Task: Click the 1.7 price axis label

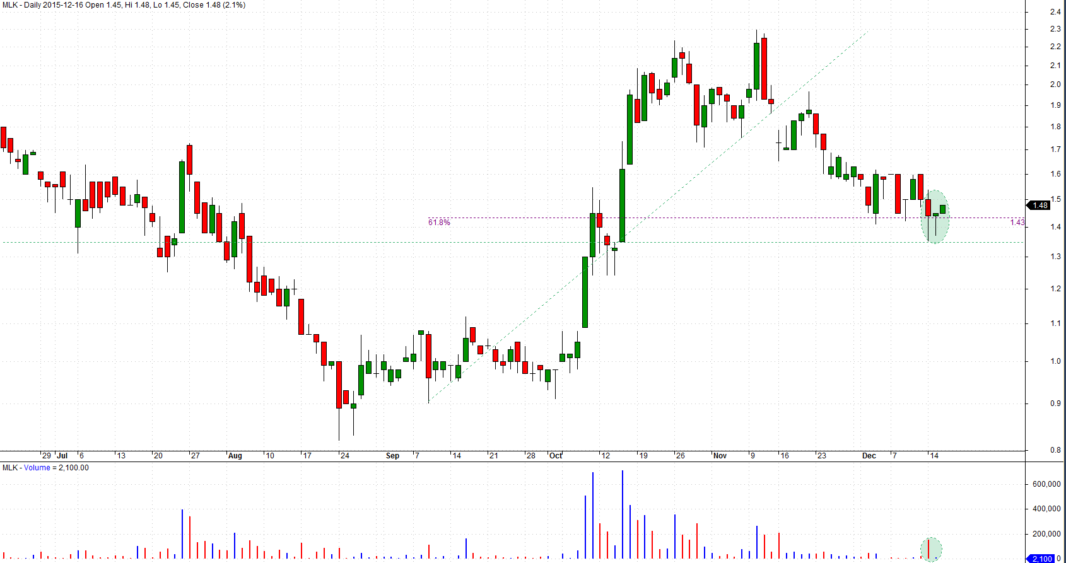Action: [1055, 149]
